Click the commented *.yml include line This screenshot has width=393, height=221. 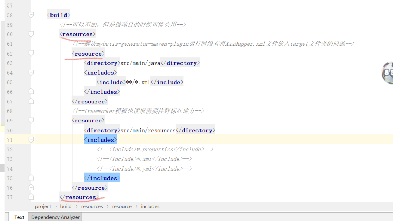point(144,168)
